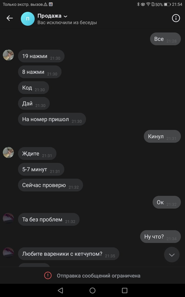
Task: Tap Android recent apps square
Action: [125, 290]
